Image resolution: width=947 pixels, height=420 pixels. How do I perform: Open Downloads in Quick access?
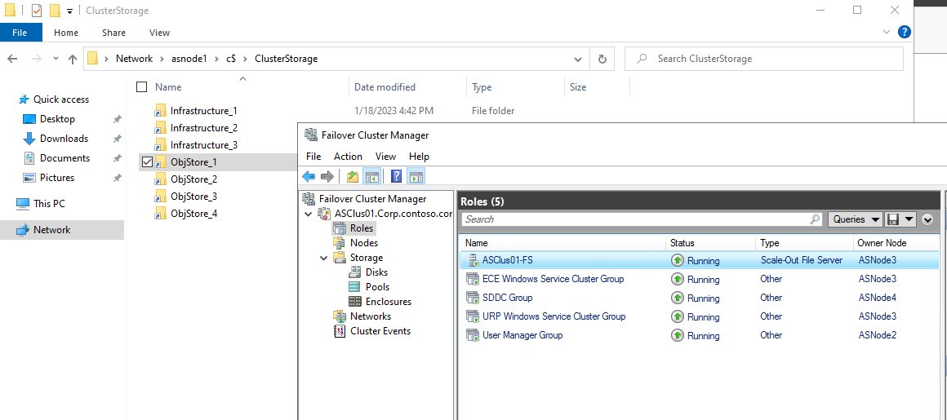coord(64,138)
